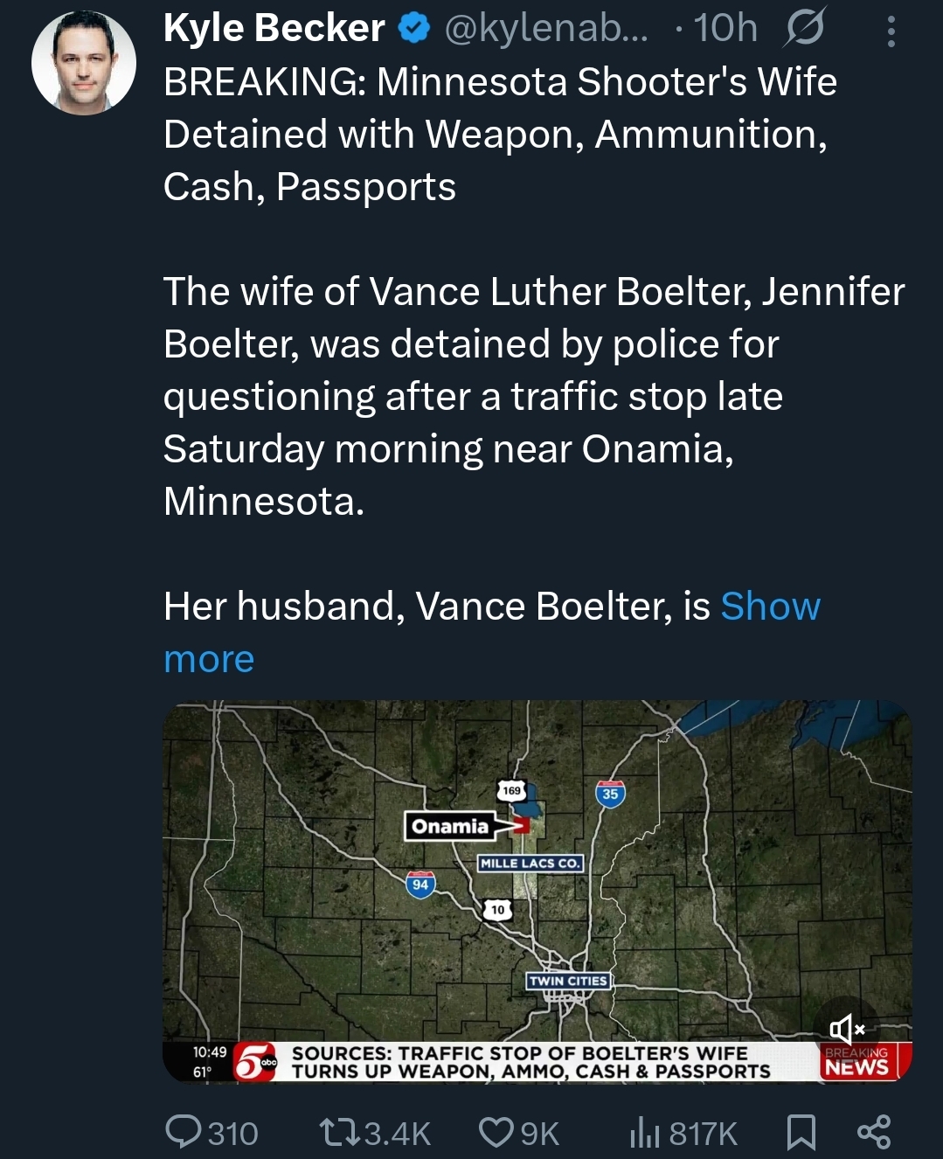Image resolution: width=943 pixels, height=1159 pixels.
Task: Click the 10h timestamp
Action: (725, 29)
